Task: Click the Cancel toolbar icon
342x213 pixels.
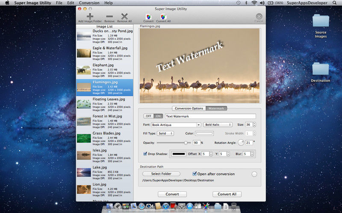Action: [x=259, y=17]
